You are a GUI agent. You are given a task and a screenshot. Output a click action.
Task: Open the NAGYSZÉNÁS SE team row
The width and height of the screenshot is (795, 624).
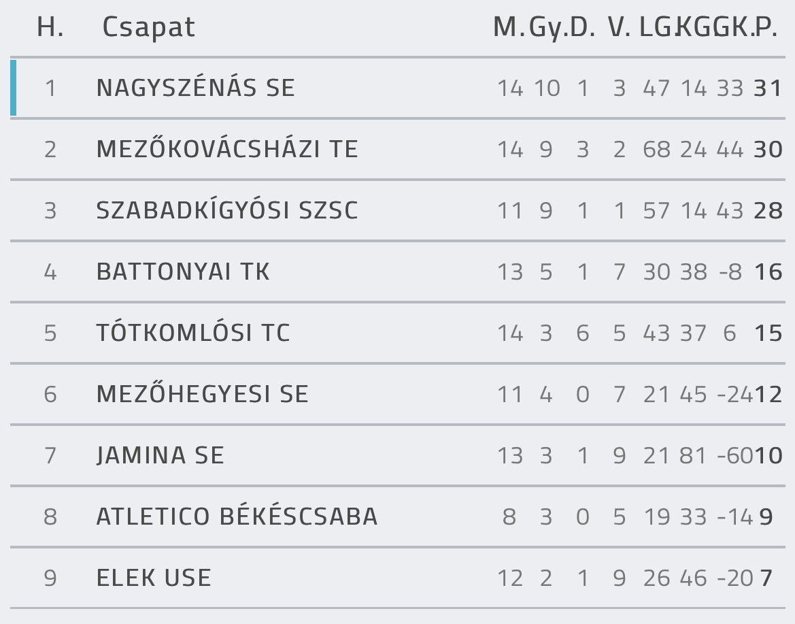tap(397, 88)
